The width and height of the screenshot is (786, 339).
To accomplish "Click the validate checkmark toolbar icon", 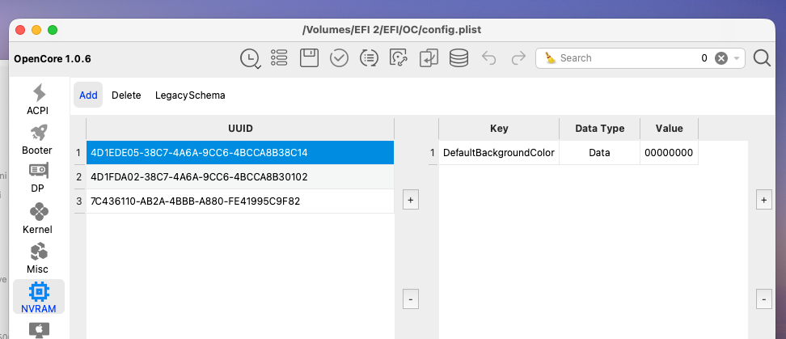I will (339, 58).
